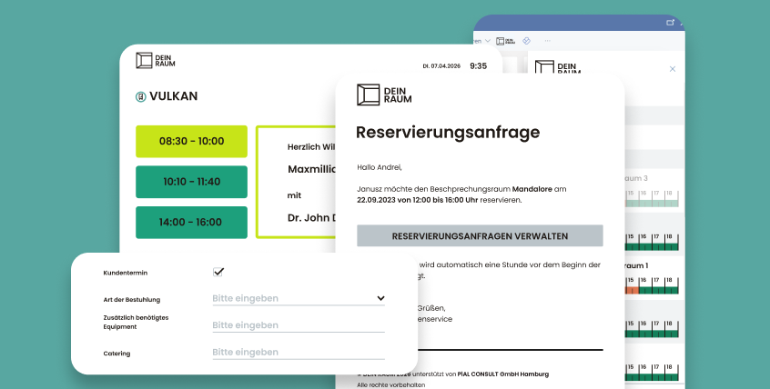
Task: Click the orange booked segment in raum 1 timeline
Action: 632,290
